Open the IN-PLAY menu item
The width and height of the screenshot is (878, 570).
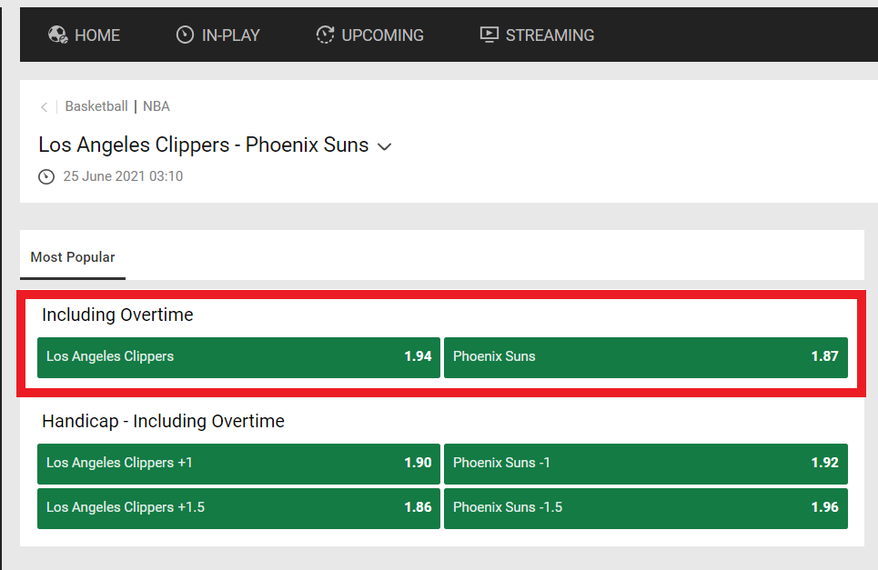pyautogui.click(x=217, y=35)
